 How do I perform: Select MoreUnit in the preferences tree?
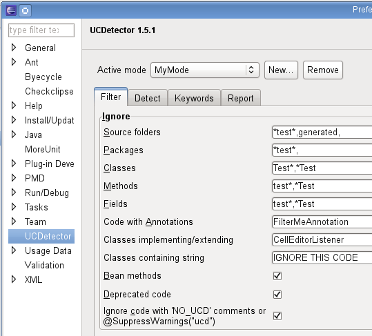tap(43, 149)
